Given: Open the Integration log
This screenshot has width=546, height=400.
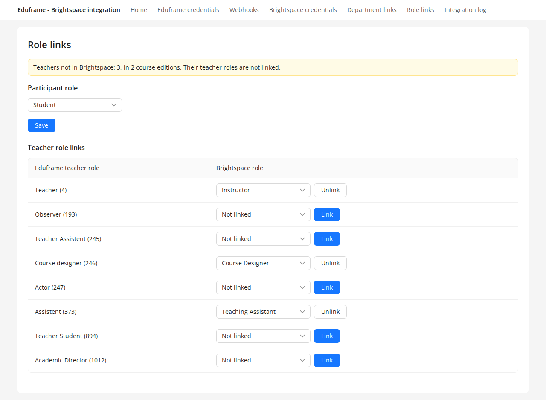Looking at the screenshot, I should tap(465, 10).
